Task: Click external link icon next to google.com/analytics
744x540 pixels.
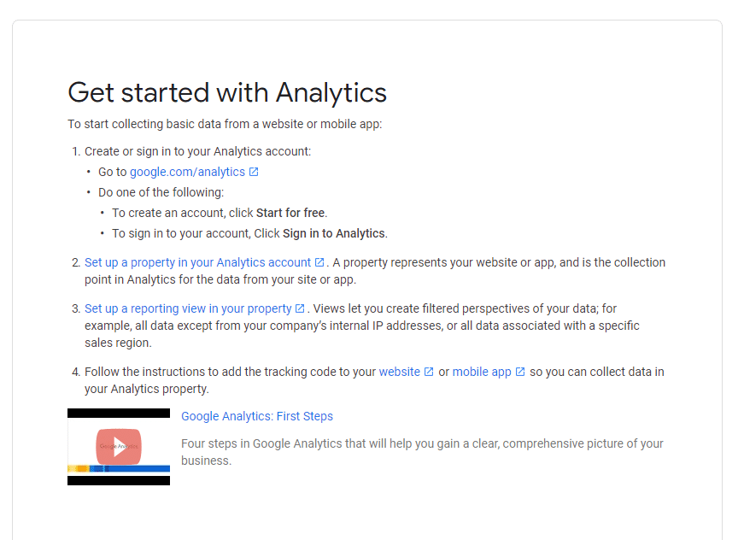Action: [x=254, y=172]
